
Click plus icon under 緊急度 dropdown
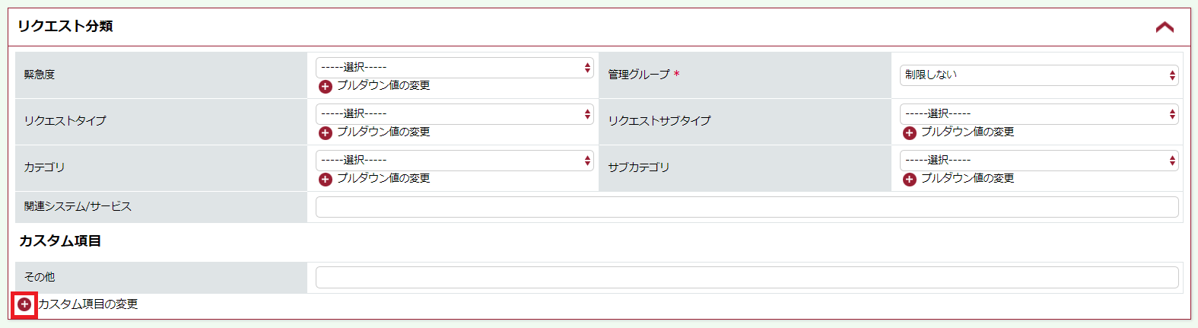[326, 87]
